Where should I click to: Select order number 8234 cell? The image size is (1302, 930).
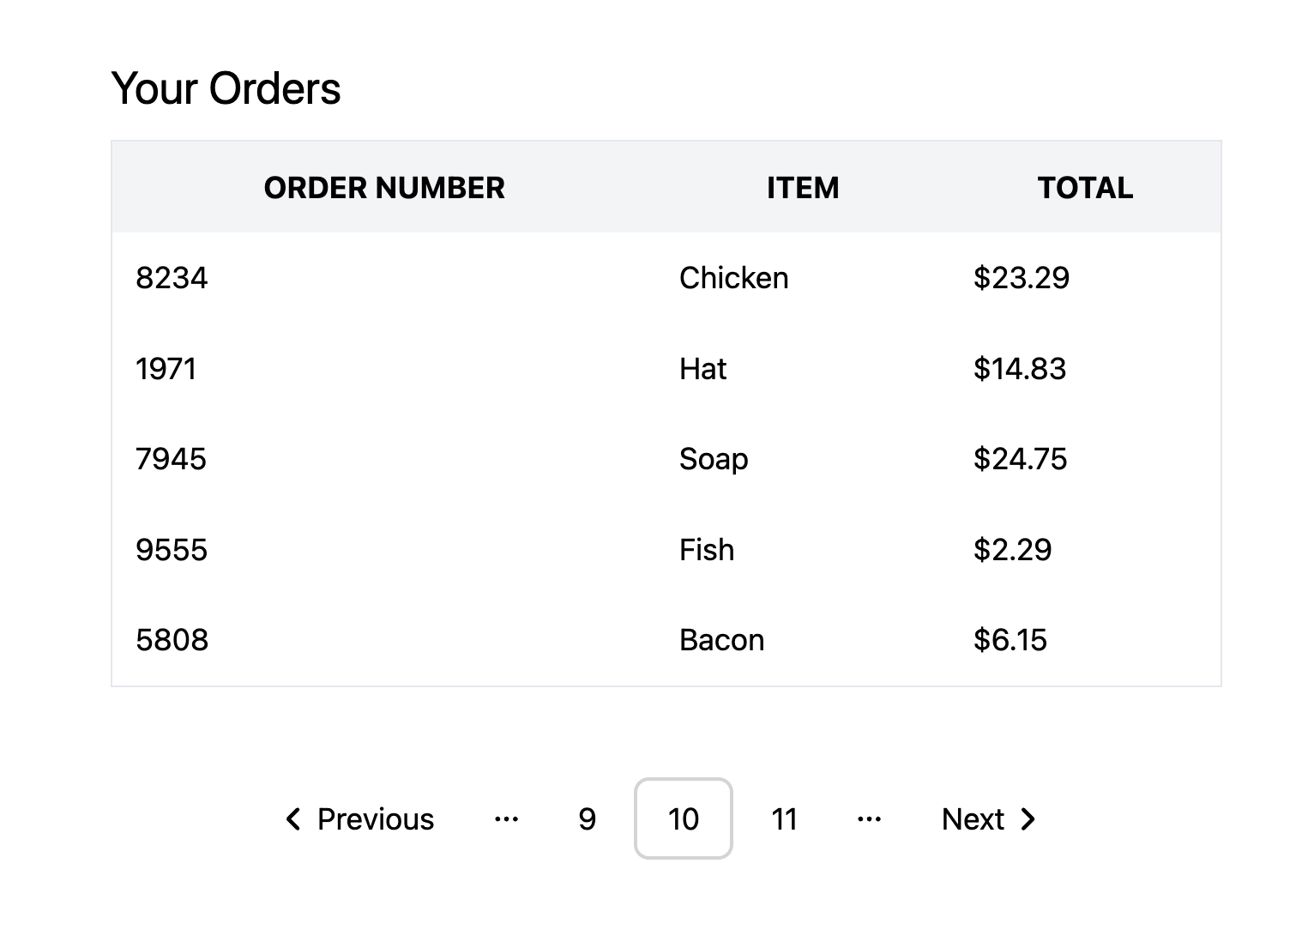(172, 278)
